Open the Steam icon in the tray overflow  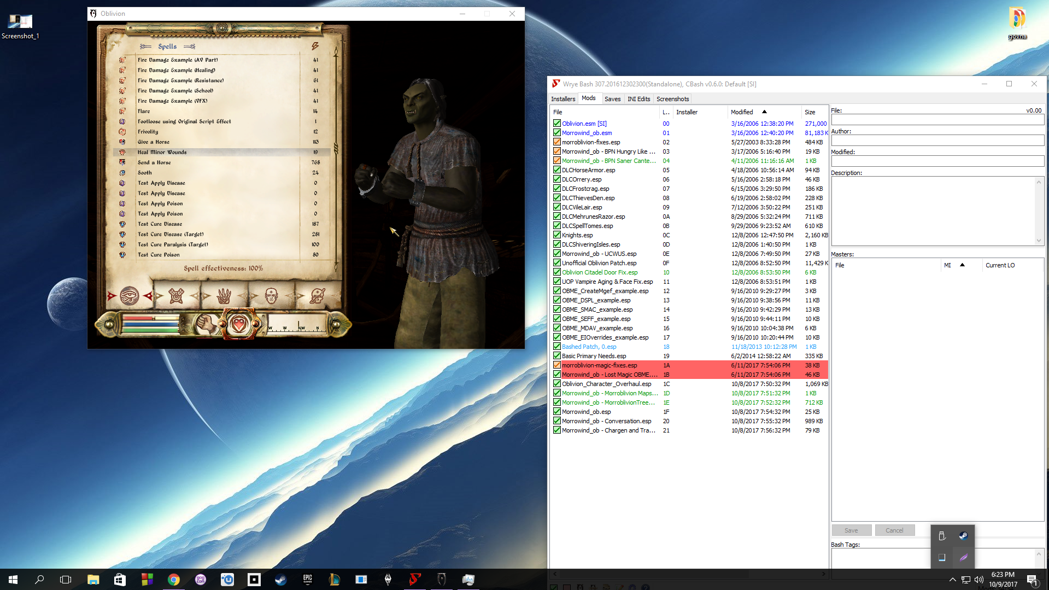[x=963, y=536]
